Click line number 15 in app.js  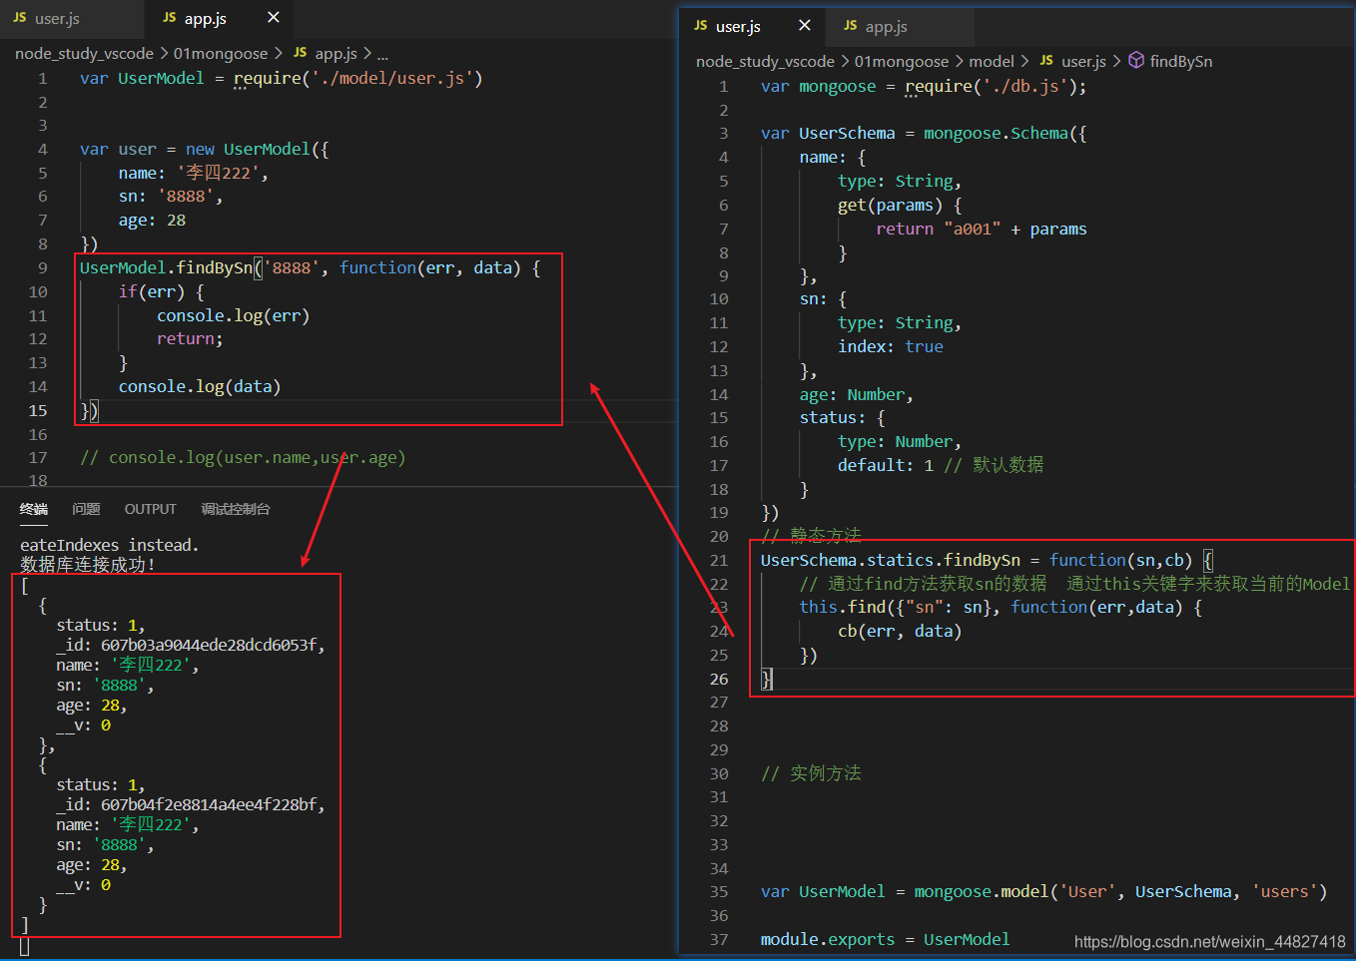(38, 410)
